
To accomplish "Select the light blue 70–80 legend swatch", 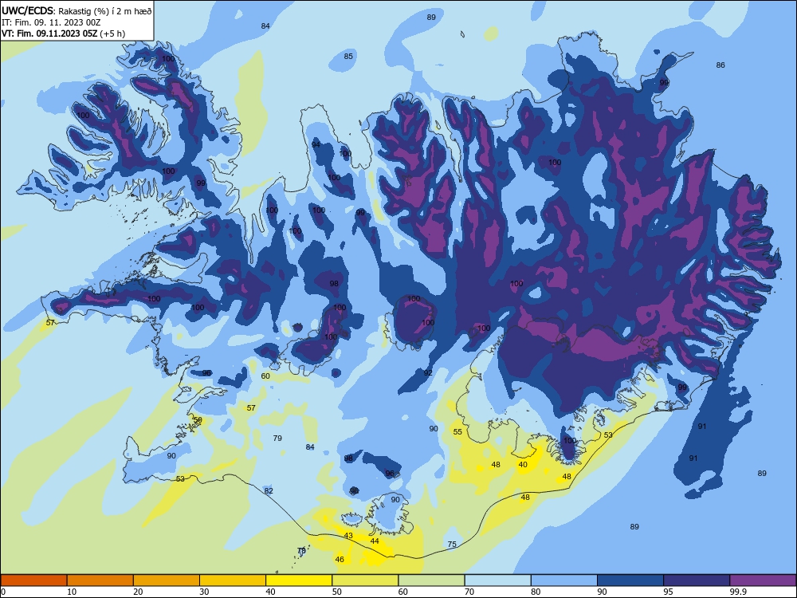I will (497, 580).
